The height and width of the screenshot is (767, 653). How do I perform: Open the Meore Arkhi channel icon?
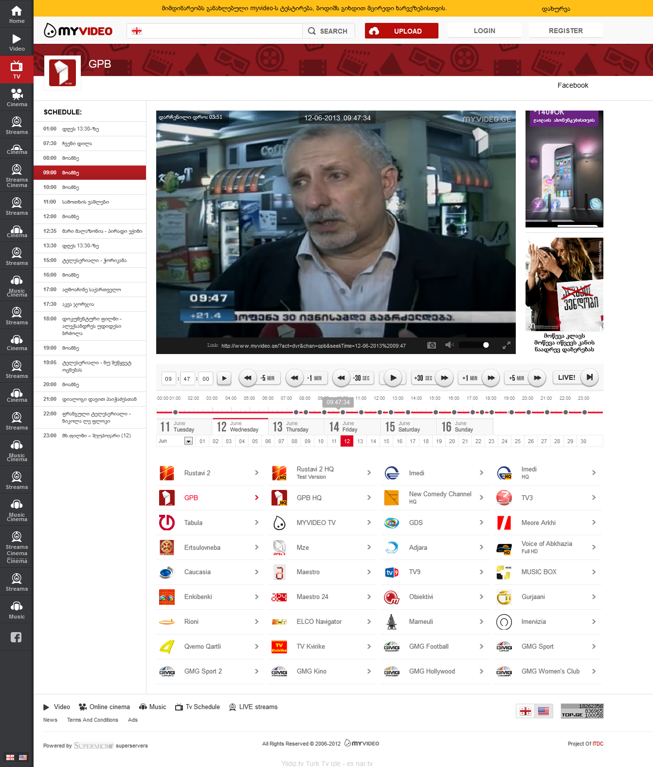pyautogui.click(x=504, y=523)
